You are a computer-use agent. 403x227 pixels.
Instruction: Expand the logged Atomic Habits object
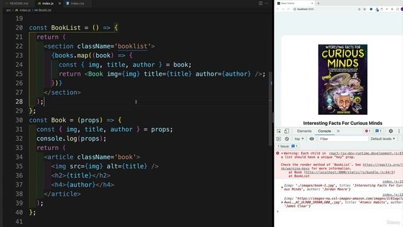(x=282, y=202)
